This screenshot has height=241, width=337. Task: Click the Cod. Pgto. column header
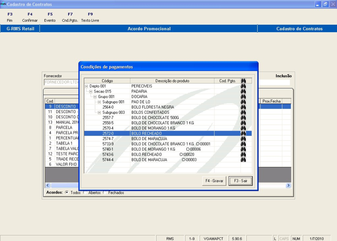[x=227, y=81]
